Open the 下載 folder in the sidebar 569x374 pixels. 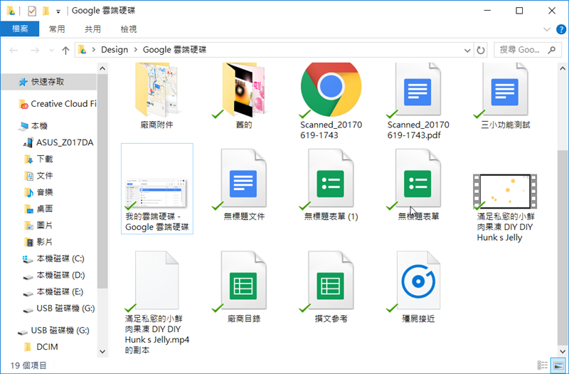pyautogui.click(x=39, y=159)
